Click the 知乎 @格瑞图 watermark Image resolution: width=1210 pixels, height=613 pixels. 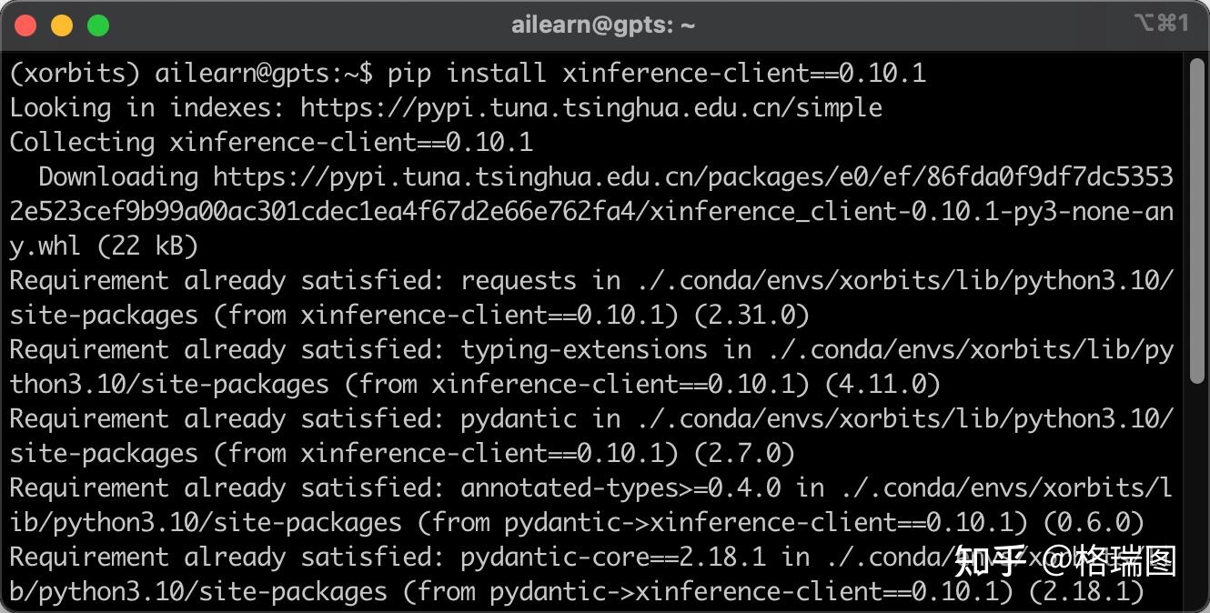point(1065,561)
